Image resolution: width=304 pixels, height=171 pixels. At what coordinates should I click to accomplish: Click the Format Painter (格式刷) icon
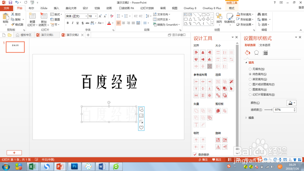point(17,25)
